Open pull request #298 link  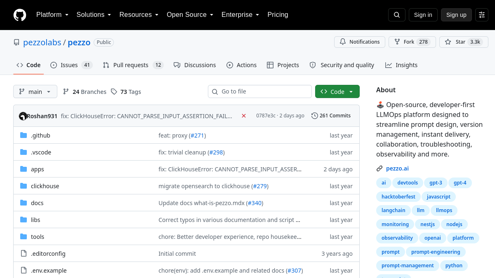pyautogui.click(x=216, y=152)
